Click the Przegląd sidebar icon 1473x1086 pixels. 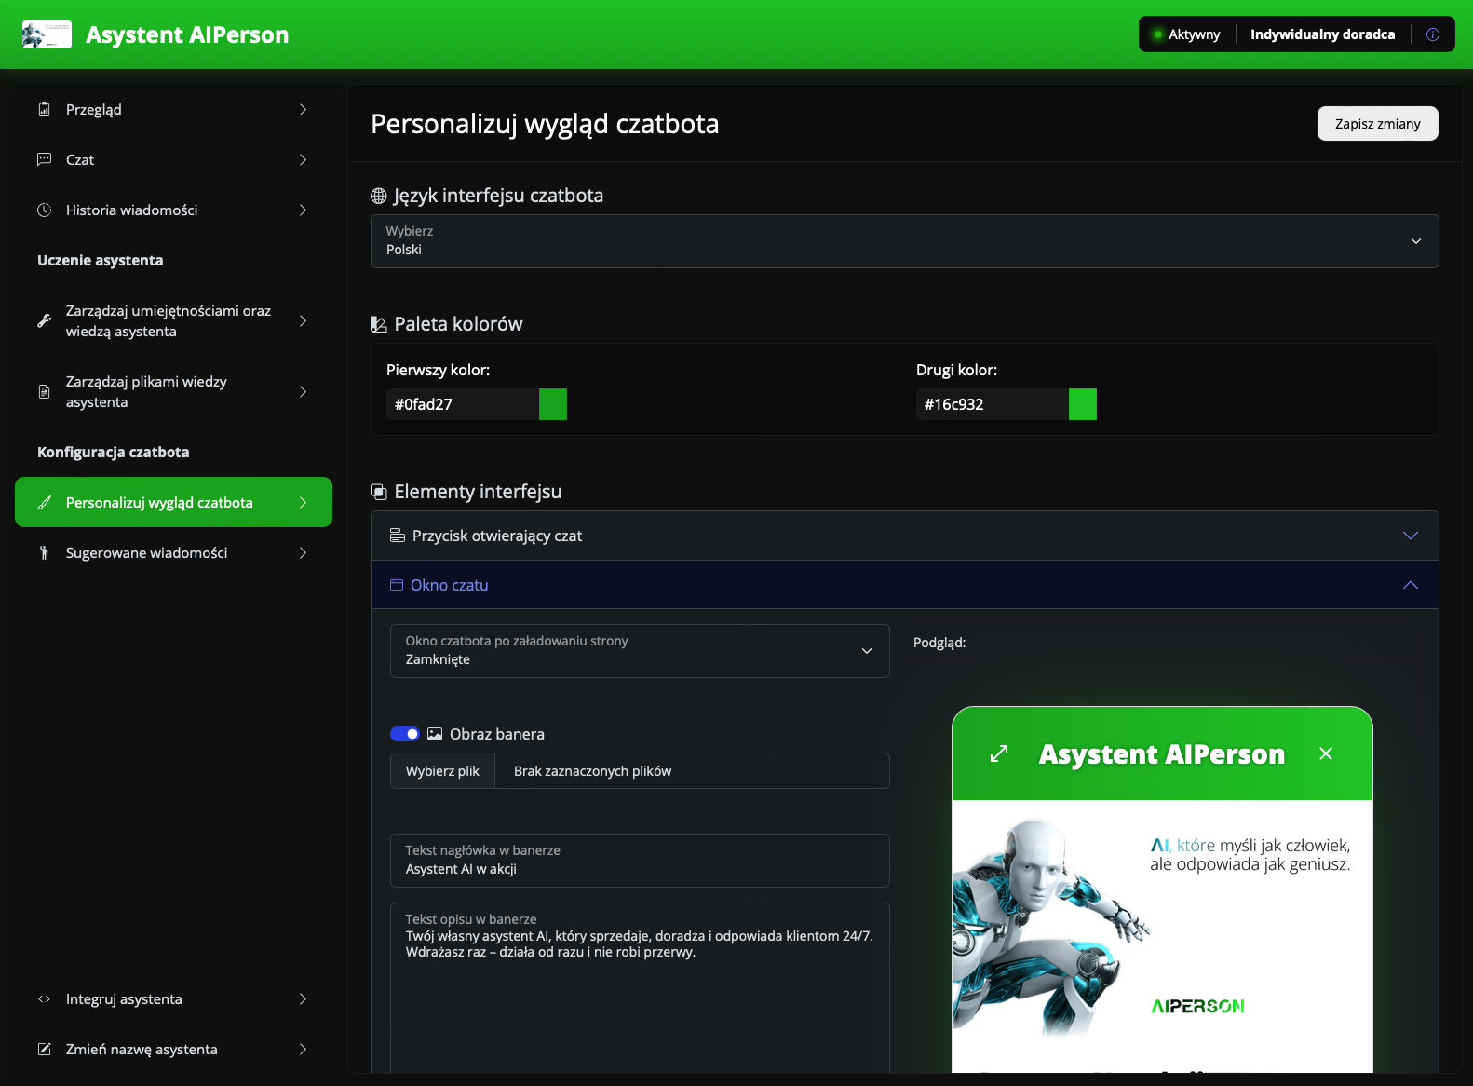click(44, 109)
